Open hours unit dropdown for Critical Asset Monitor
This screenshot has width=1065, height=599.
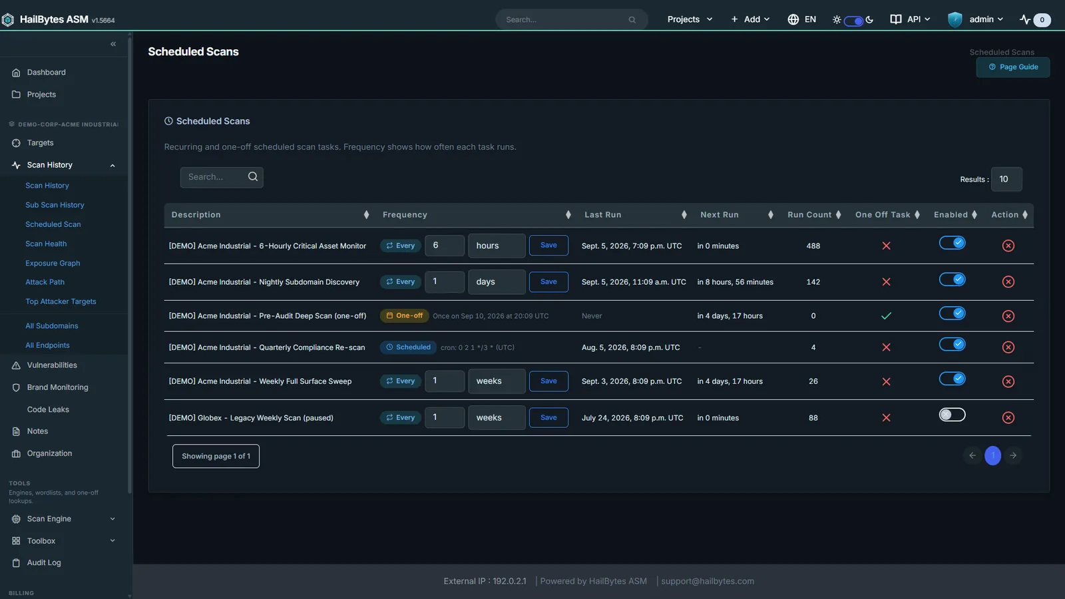pyautogui.click(x=497, y=246)
